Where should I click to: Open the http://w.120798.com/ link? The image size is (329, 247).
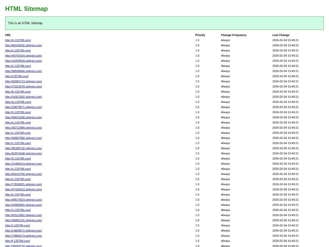click(x=18, y=102)
